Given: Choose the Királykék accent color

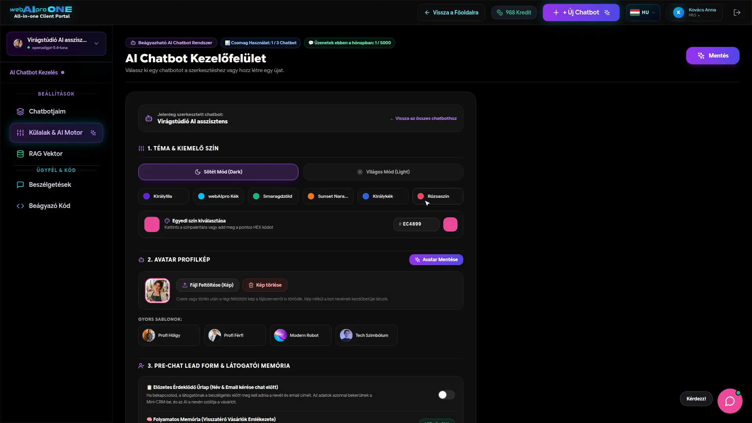Looking at the screenshot, I should [383, 196].
